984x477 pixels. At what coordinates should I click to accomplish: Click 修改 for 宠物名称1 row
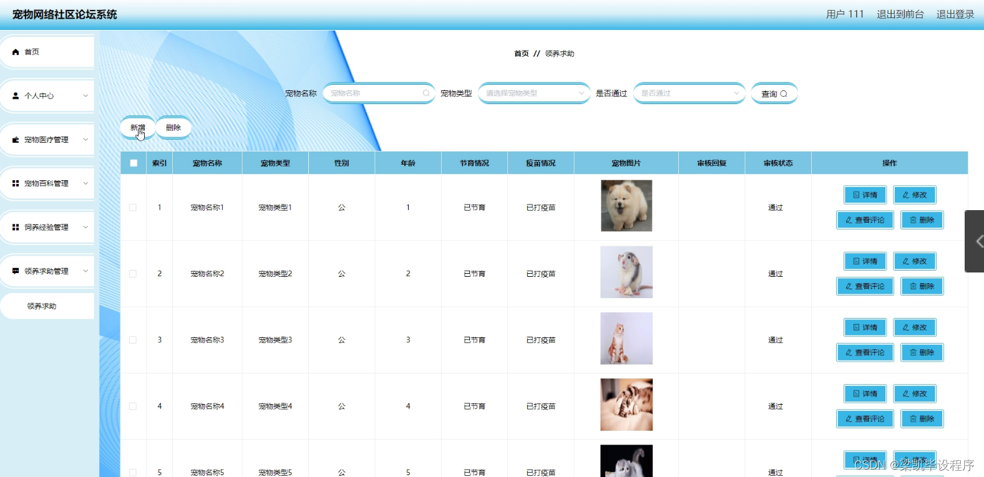click(915, 195)
